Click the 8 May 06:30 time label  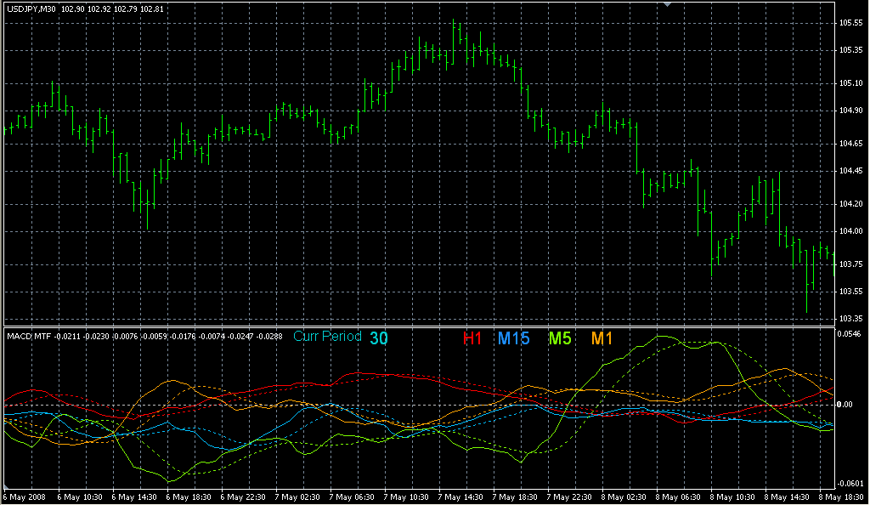point(679,496)
